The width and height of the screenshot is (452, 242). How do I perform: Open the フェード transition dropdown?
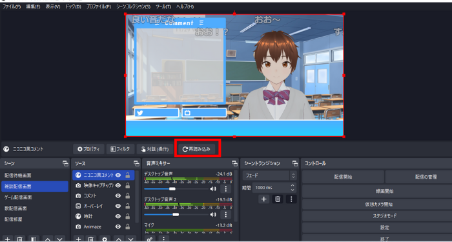(x=269, y=175)
